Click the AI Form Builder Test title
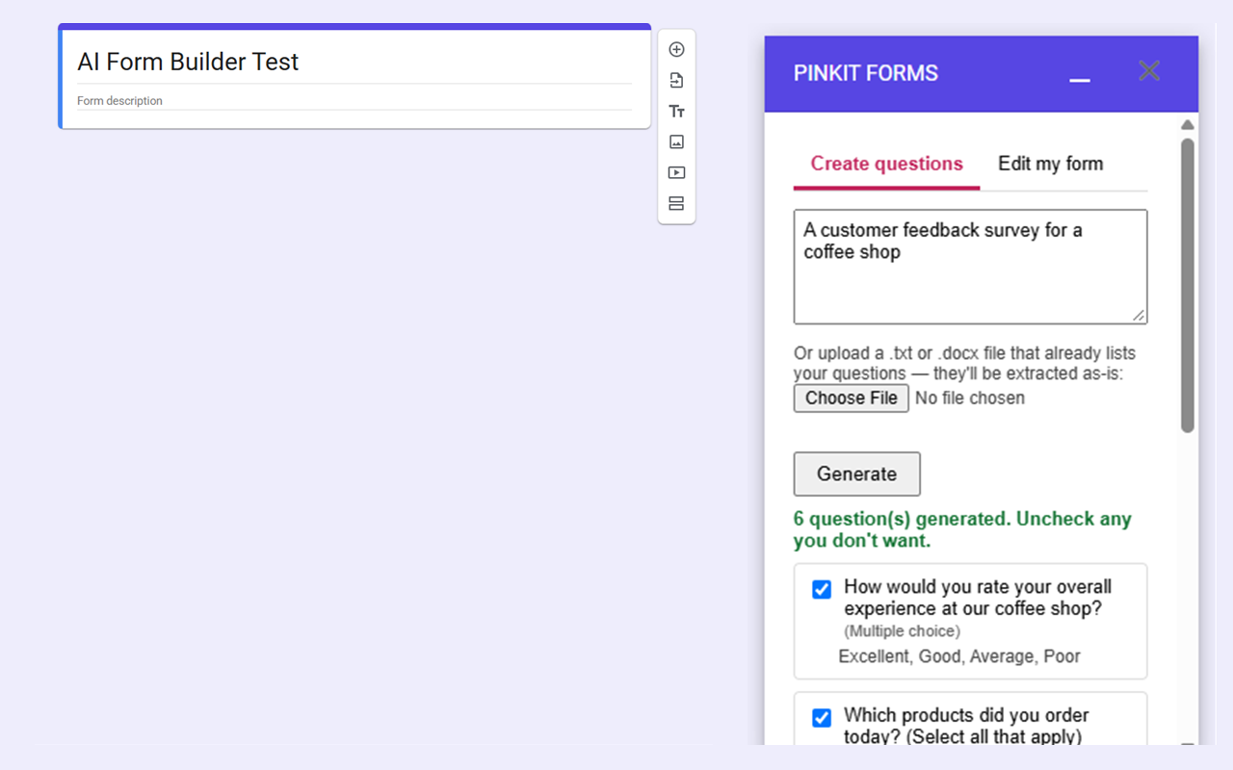 188,62
